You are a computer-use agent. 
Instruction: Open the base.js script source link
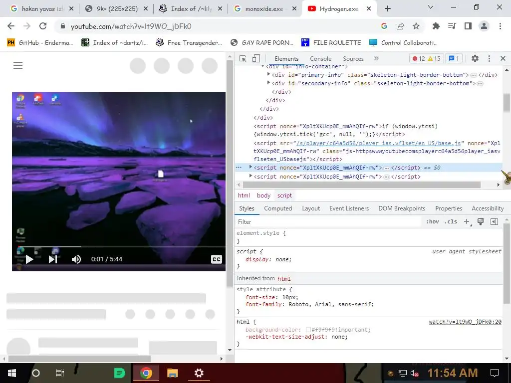(x=378, y=143)
